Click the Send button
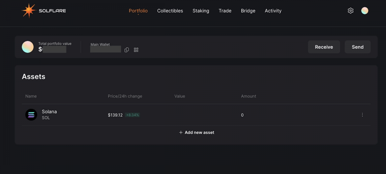386x174 pixels. point(357,47)
